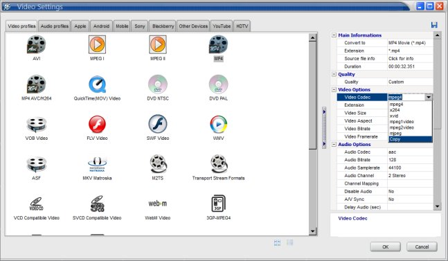Viewport: 448px width, 261px height.
Task: Collapse the Audio Options section
Action: click(x=334, y=145)
